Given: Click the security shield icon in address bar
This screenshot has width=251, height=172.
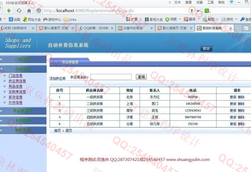Looking at the screenshot, I should pos(39,11).
